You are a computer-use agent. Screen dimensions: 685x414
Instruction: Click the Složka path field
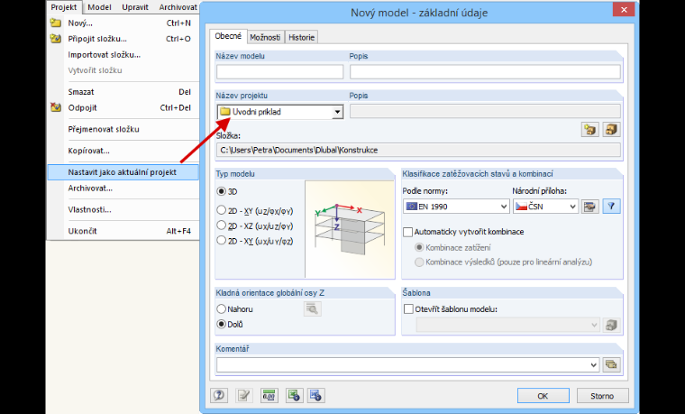(x=418, y=150)
